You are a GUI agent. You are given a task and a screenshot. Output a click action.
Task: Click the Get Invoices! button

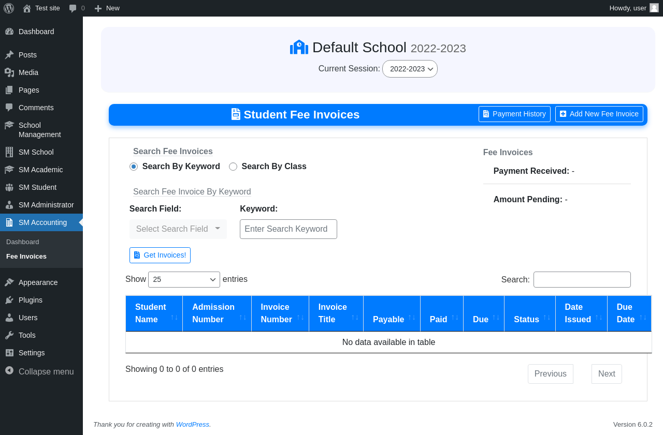click(160, 255)
